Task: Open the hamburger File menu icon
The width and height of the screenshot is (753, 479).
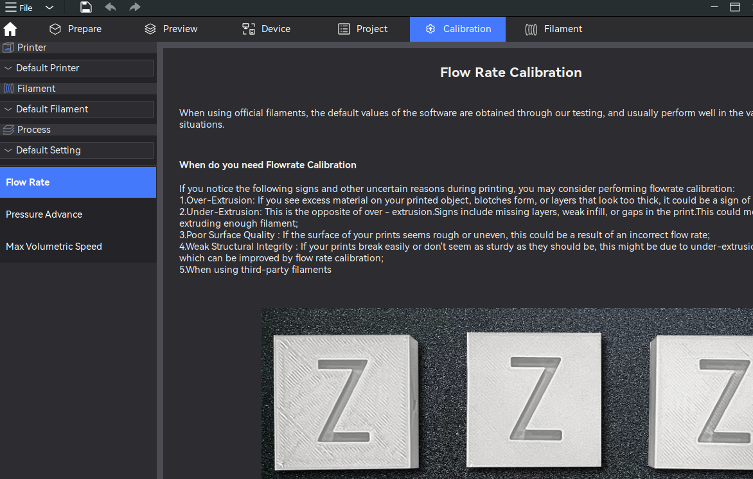Action: coord(11,8)
